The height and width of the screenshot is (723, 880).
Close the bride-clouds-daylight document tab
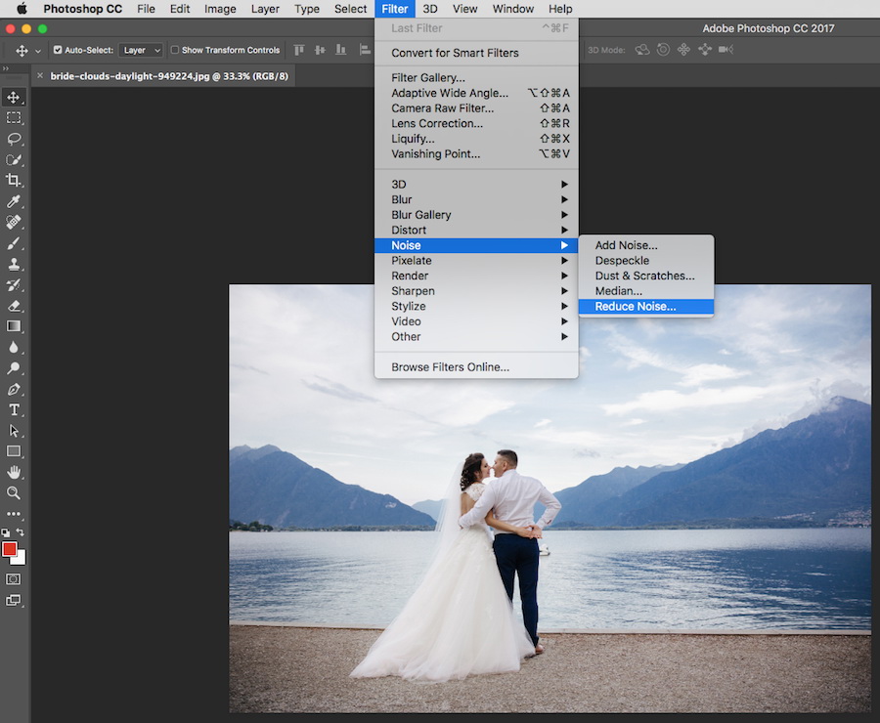pyautogui.click(x=40, y=76)
